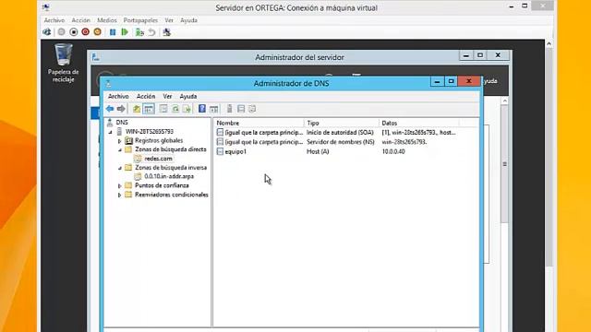This screenshot has width=591, height=332.
Task: Click the Export list icon in DNS toolbar
Action: (x=187, y=109)
